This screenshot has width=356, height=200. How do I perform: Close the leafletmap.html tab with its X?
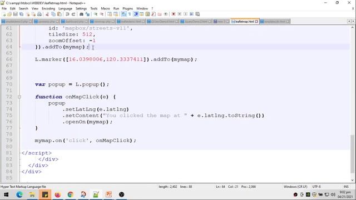256,22
